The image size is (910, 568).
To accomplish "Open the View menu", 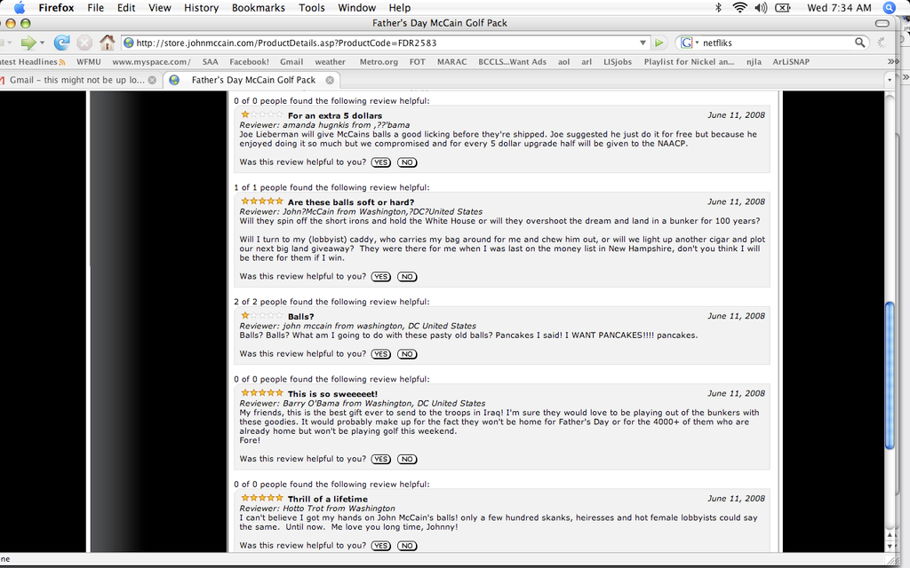I will click(x=160, y=7).
